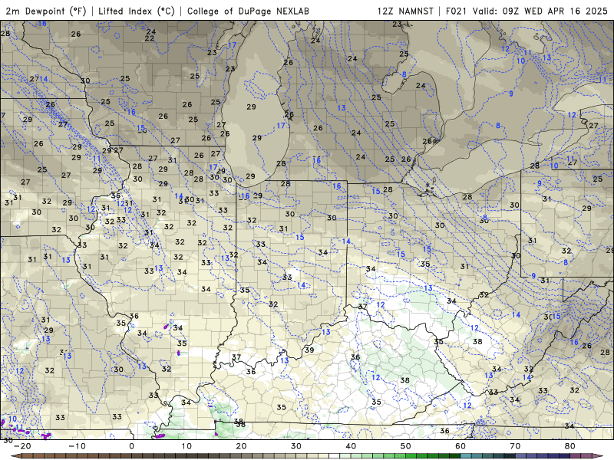614x460 pixels.
Task: Click the '-20' colorbar tick label
Action: [22, 446]
